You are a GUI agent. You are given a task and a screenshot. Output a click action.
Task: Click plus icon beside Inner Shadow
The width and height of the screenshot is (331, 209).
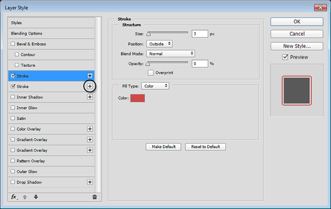click(x=90, y=97)
